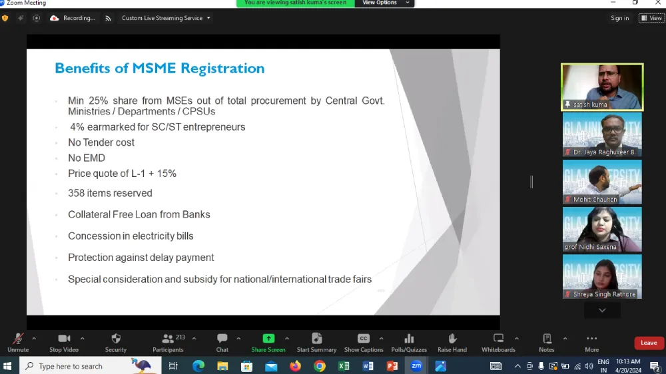Expand audio options arrow next to Unmute
666x374 pixels.
point(34,338)
